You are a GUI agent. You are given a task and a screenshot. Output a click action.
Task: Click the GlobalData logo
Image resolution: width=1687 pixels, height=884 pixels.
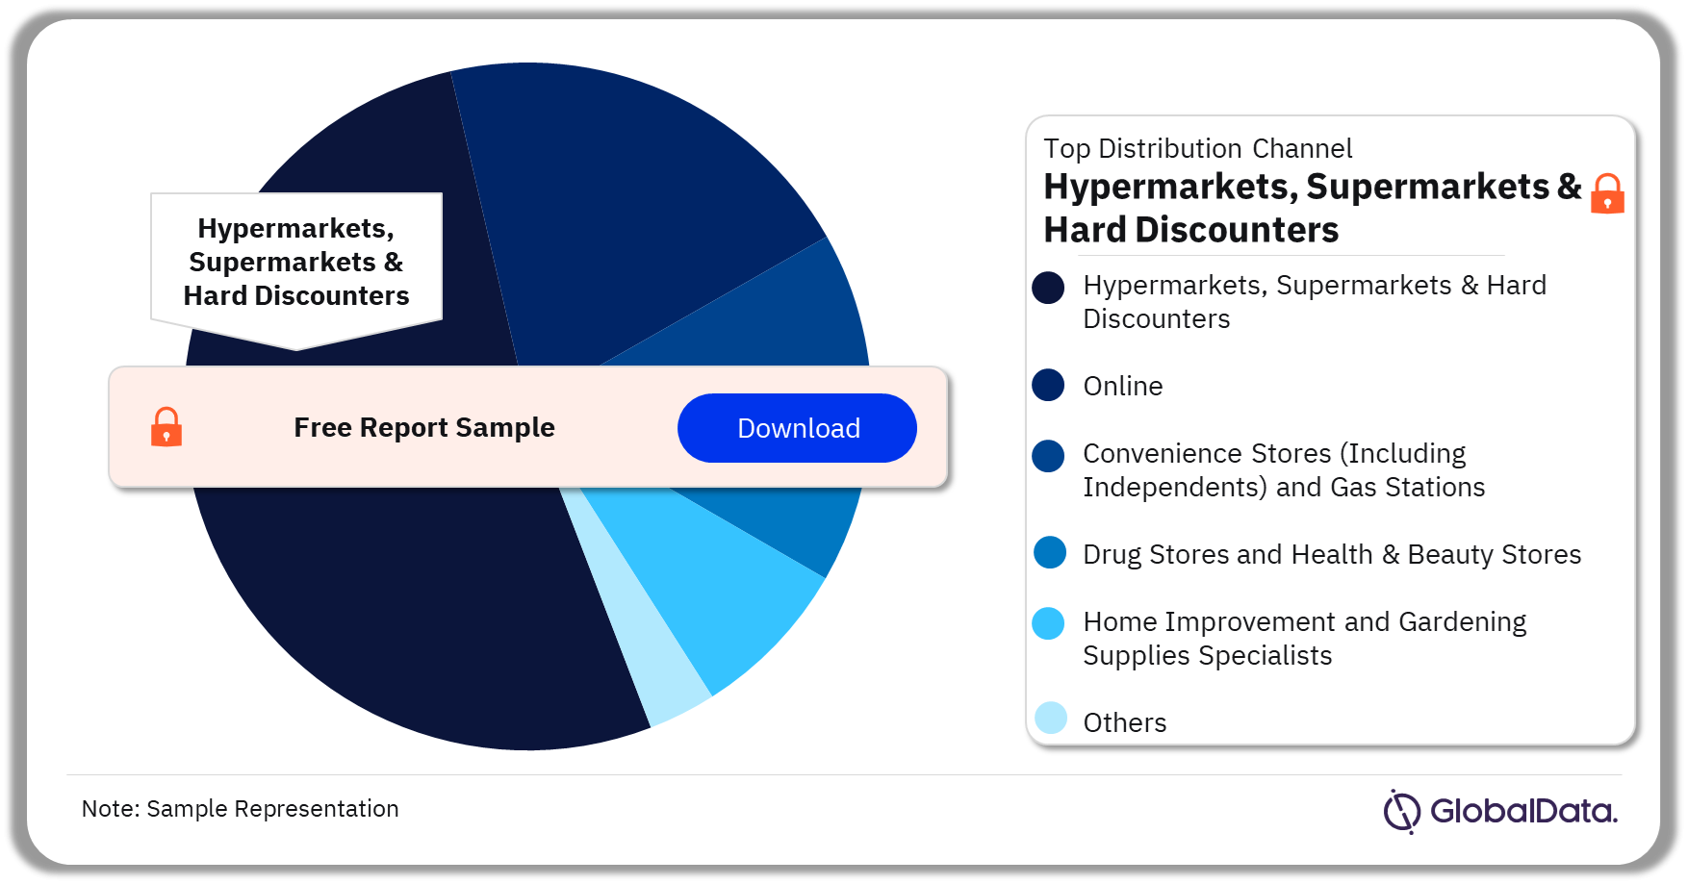click(x=1500, y=811)
